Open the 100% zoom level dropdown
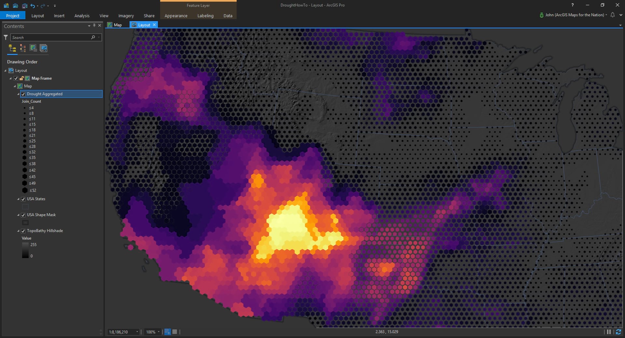Viewport: 625px width, 338px height. point(159,332)
